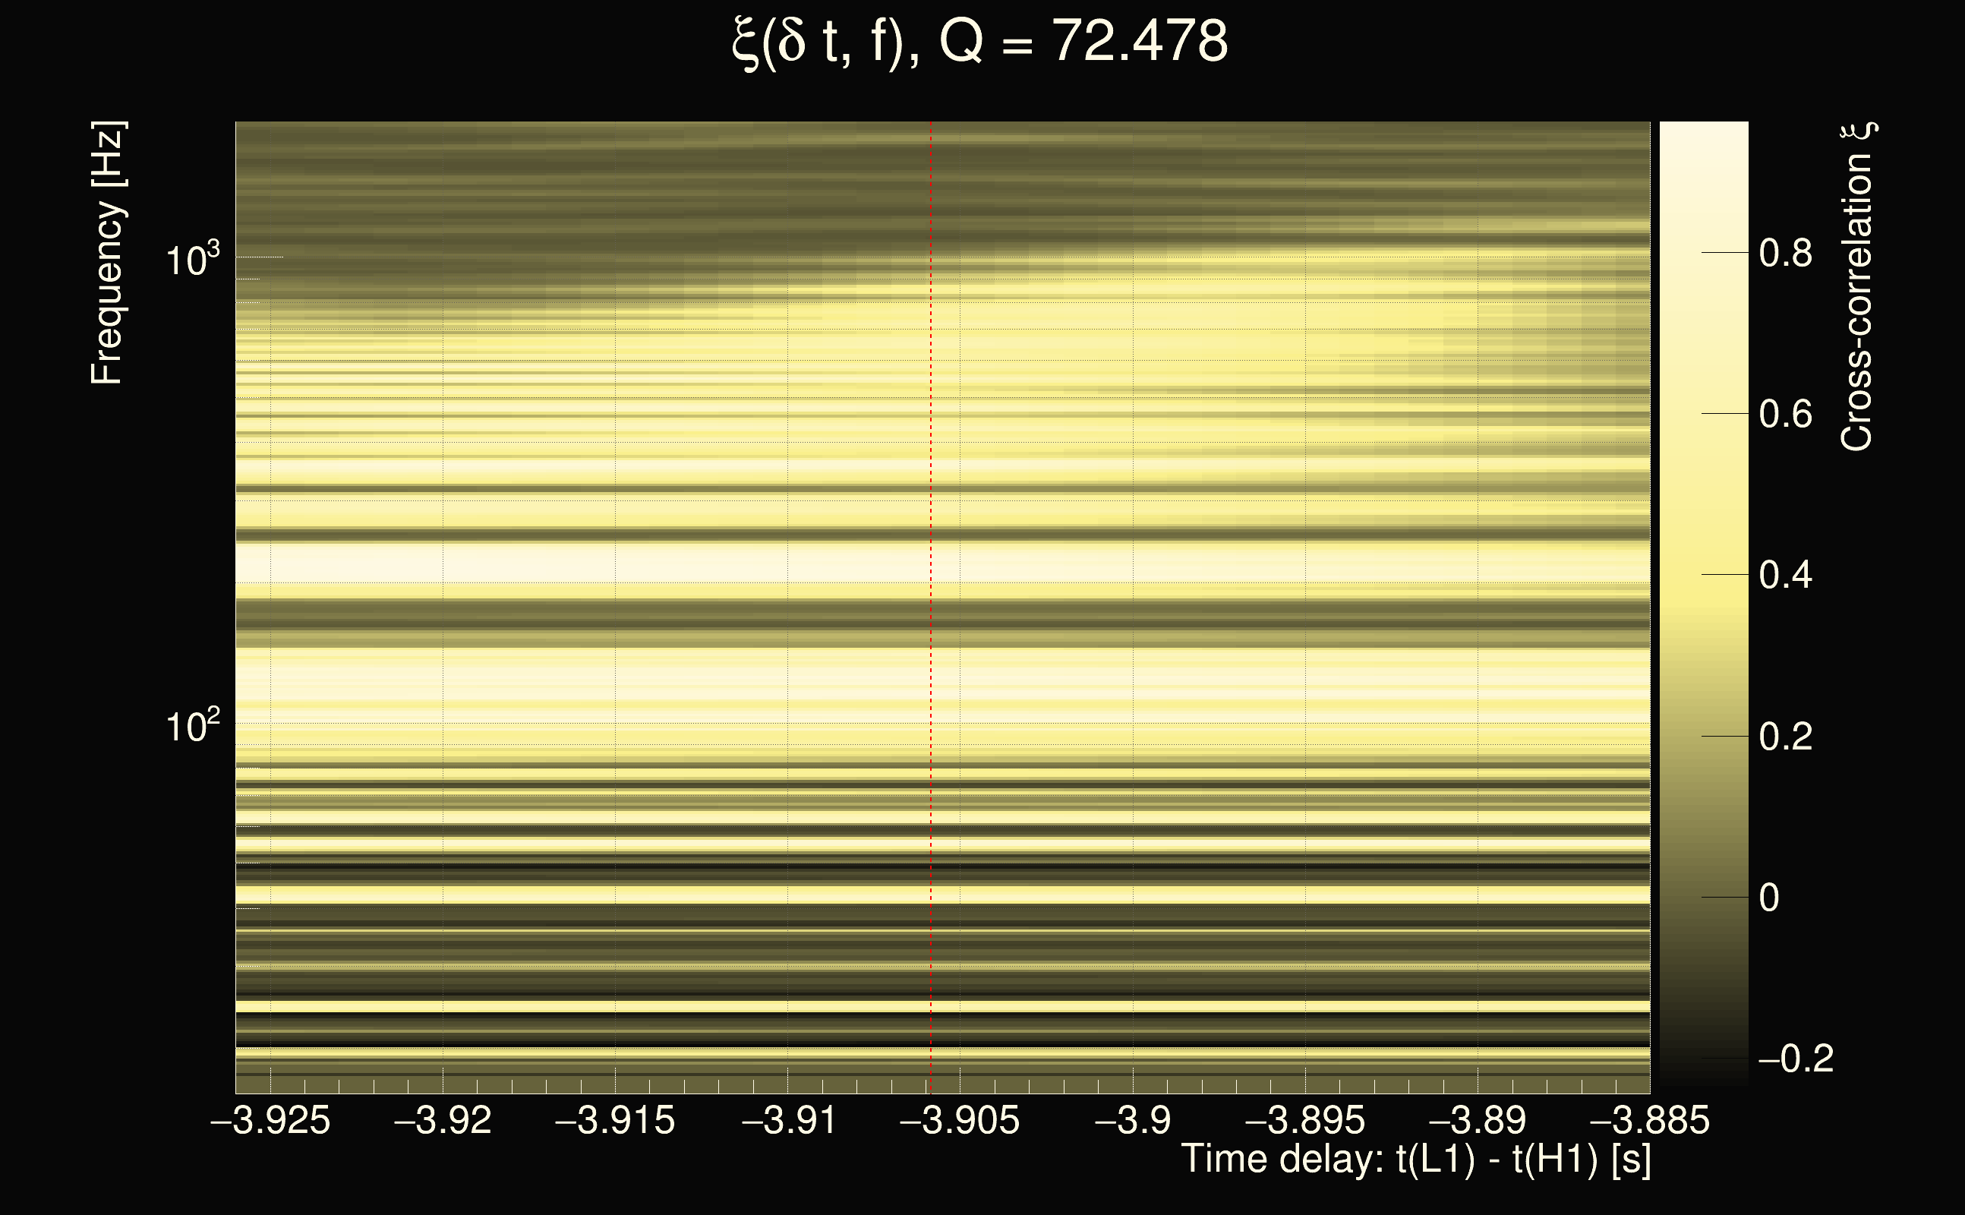Click the brightest top of the colorbar

pyautogui.click(x=1703, y=128)
